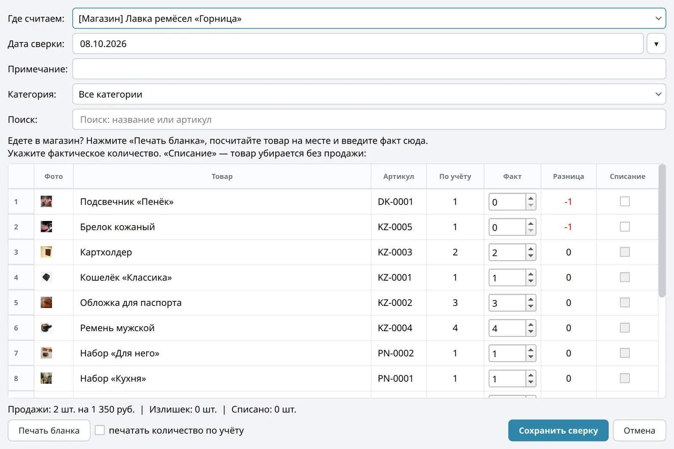Click the Артикул column header

pyautogui.click(x=399, y=176)
